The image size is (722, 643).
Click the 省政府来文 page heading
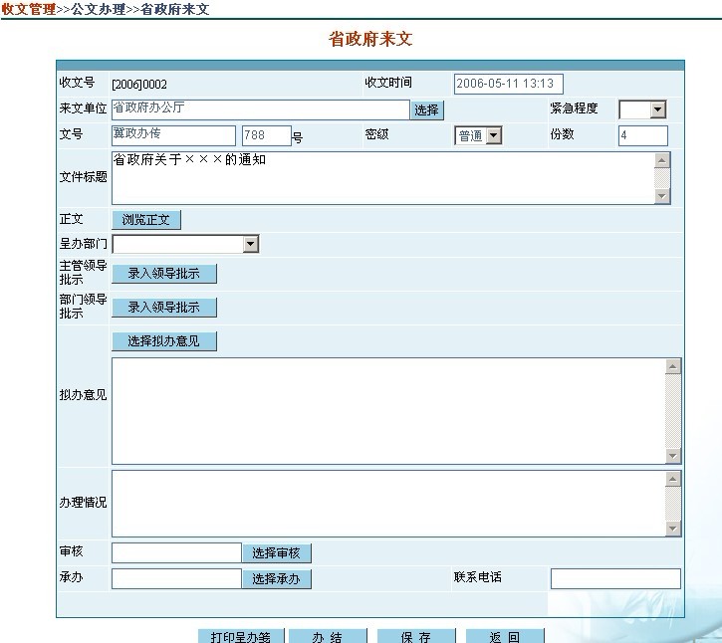coord(370,39)
